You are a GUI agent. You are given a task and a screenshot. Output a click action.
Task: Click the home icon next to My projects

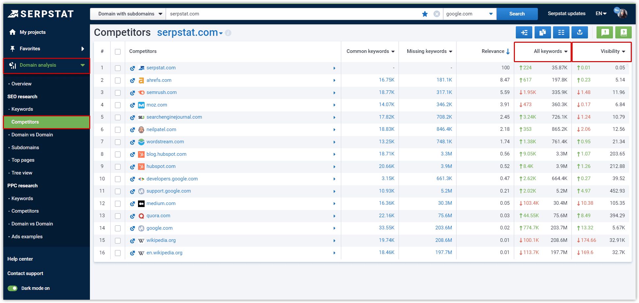tap(13, 32)
